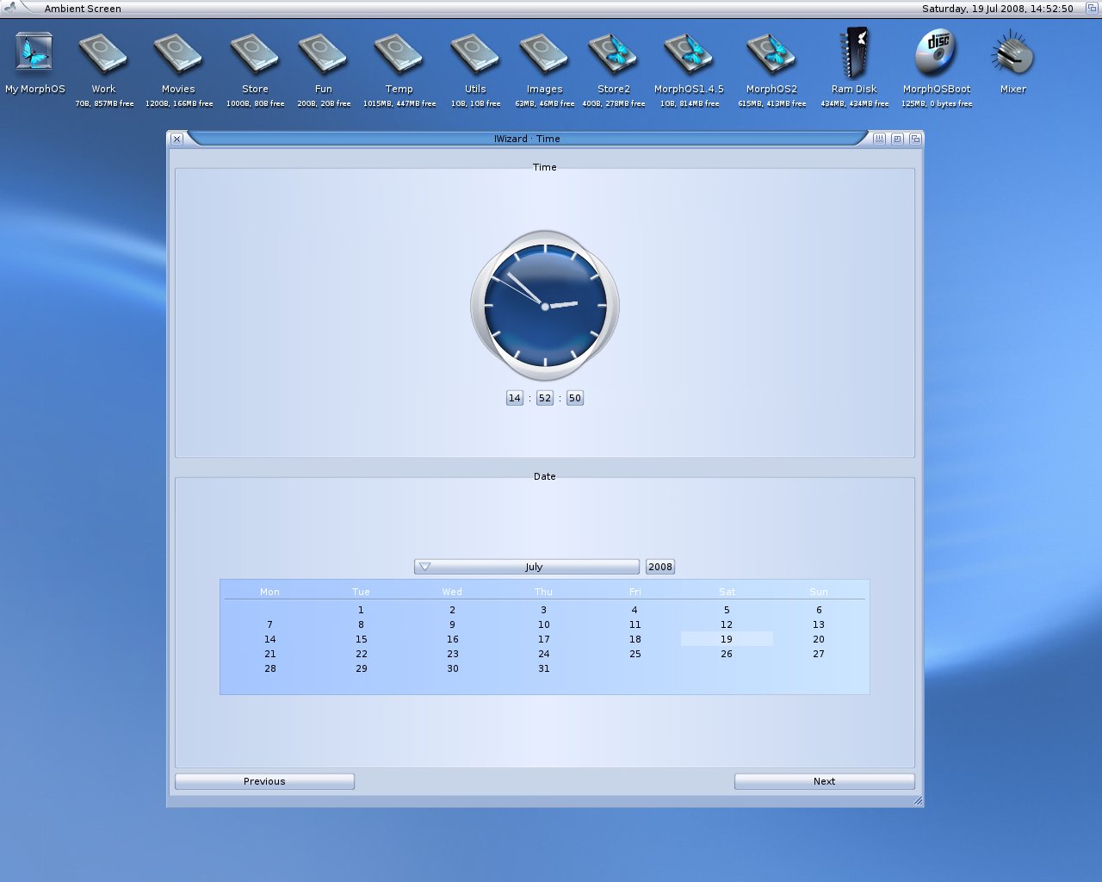Open the My MorphOS desktop icon
Image resolution: width=1102 pixels, height=882 pixels.
click(34, 53)
